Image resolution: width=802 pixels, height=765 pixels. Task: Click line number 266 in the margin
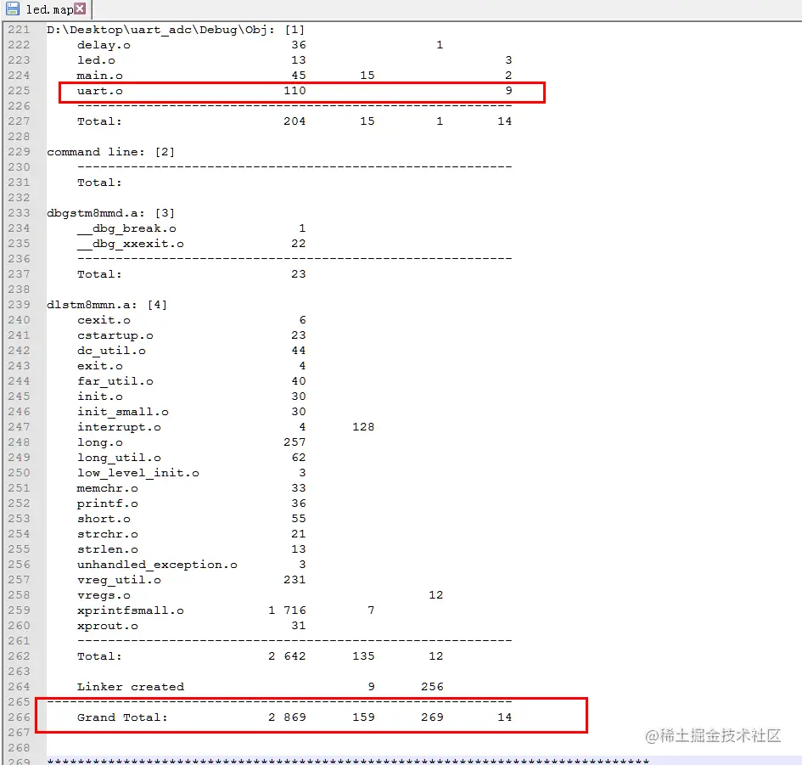point(19,717)
